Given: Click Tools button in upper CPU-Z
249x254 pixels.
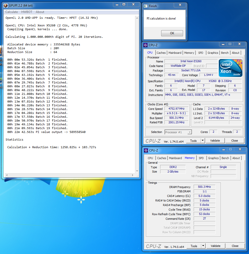Looking at the screenshot, I should (193, 141).
